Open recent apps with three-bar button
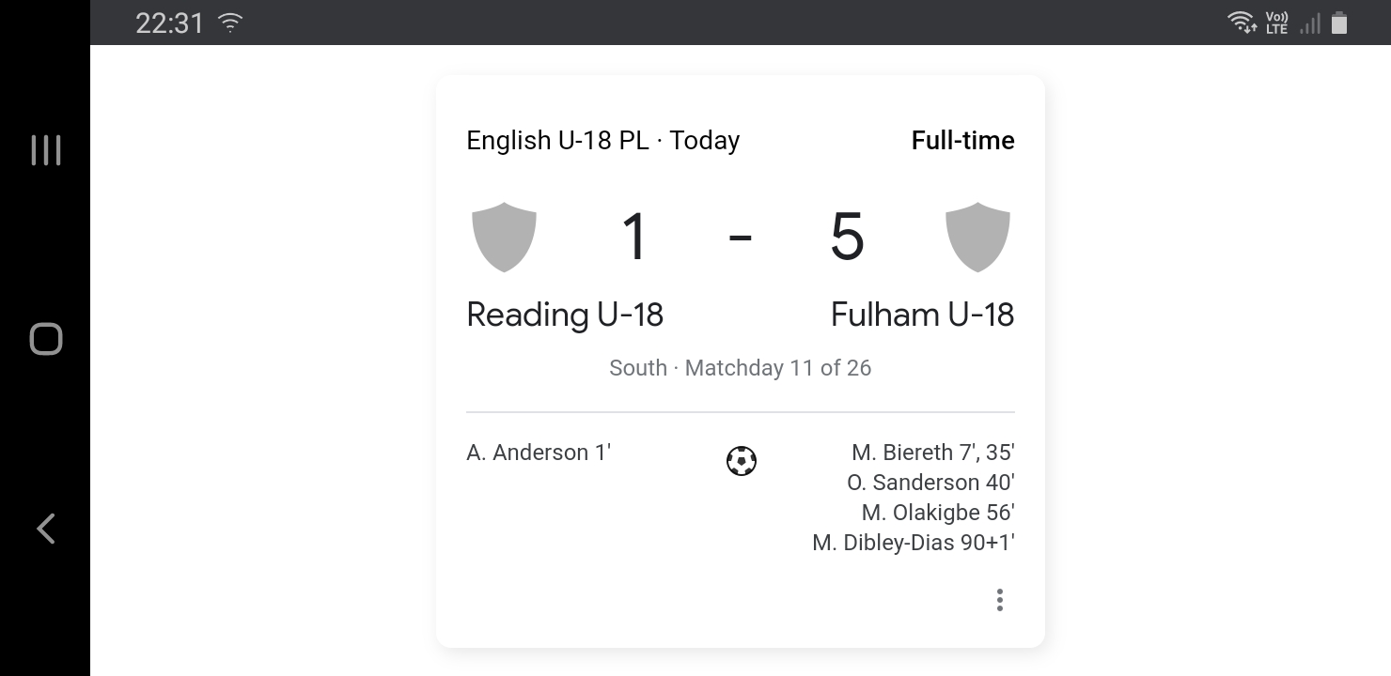Image resolution: width=1391 pixels, height=676 pixels. (x=46, y=150)
